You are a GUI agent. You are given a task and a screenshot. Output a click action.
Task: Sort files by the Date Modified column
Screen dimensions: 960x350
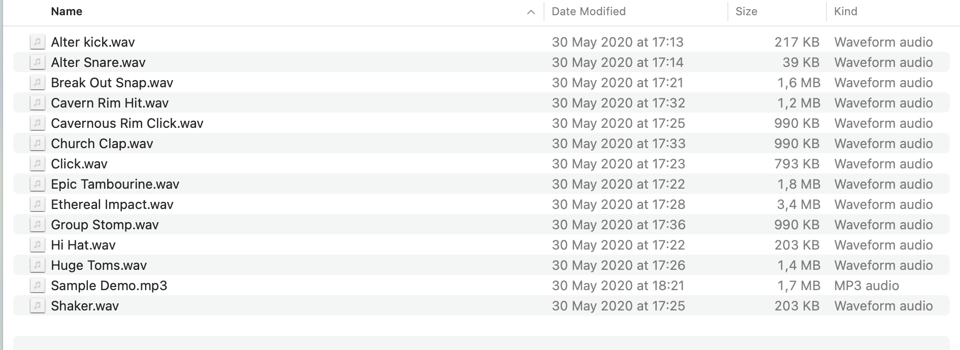click(588, 11)
